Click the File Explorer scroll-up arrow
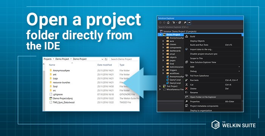This screenshot has width=265, height=136. click(44, 64)
